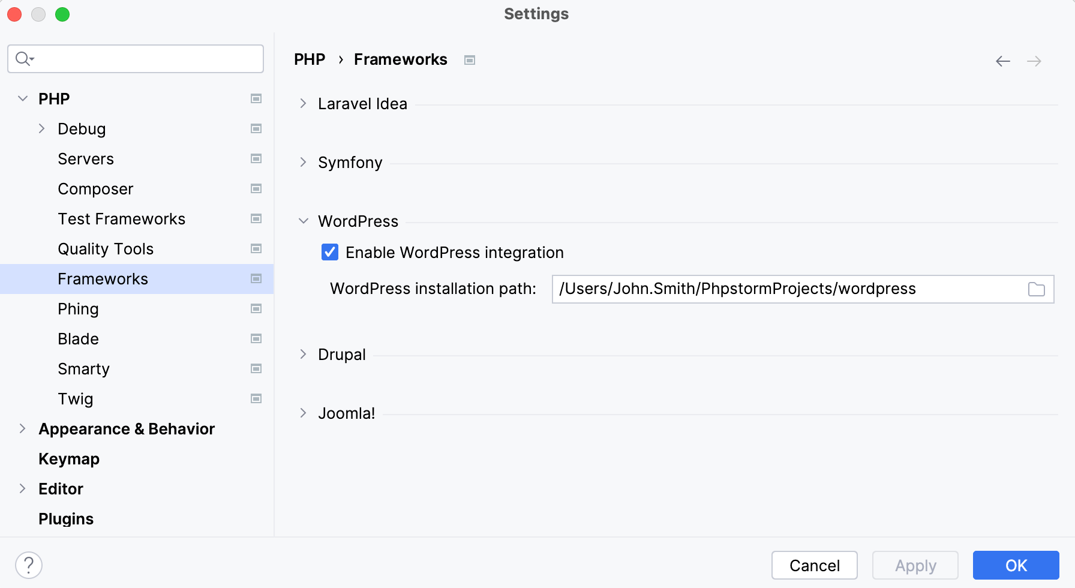Click the search magnifier icon
This screenshot has width=1075, height=588.
(x=23, y=58)
